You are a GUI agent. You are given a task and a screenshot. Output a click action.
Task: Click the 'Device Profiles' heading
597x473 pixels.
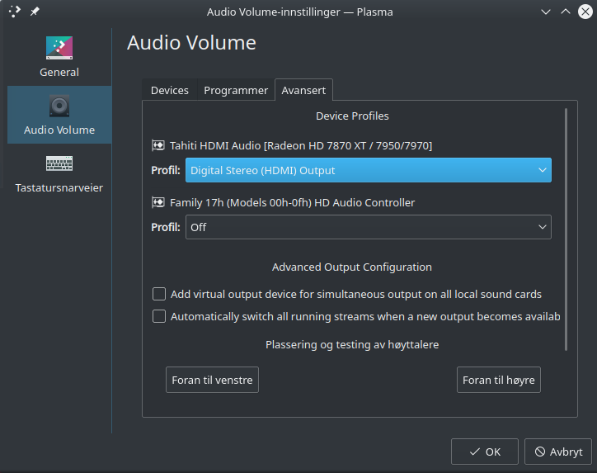coord(352,116)
